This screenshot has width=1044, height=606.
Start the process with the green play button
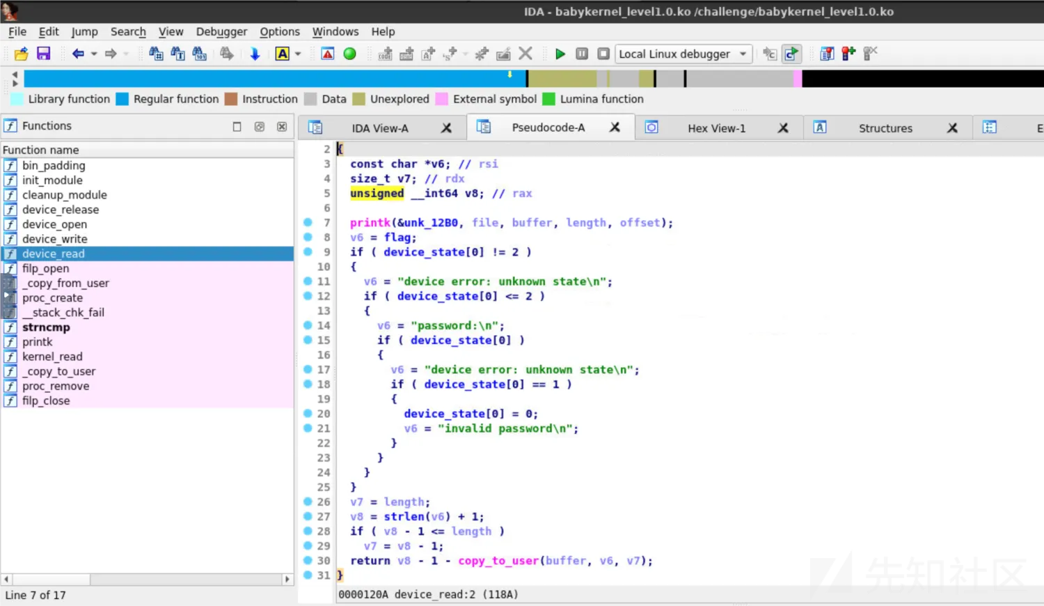pyautogui.click(x=560, y=54)
